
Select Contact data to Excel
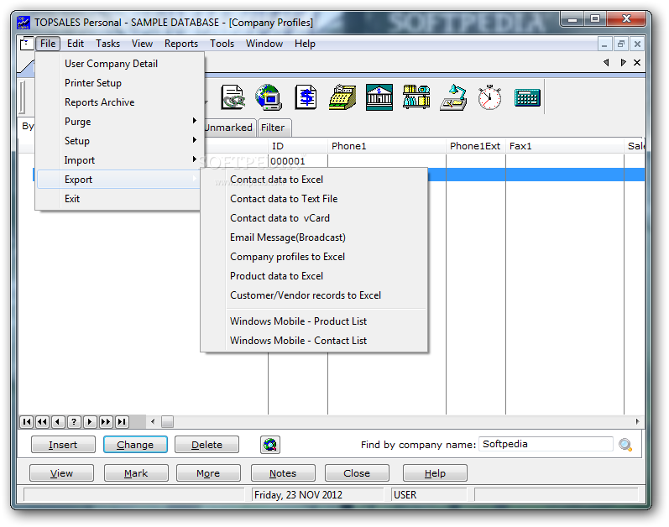click(315, 180)
